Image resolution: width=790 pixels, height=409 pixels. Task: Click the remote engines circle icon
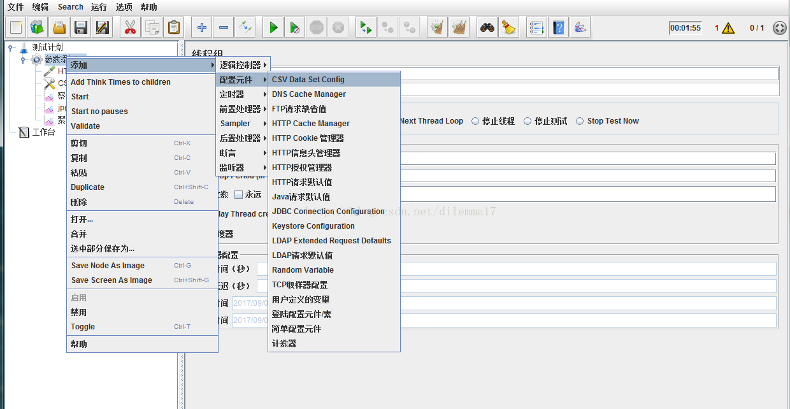point(779,28)
